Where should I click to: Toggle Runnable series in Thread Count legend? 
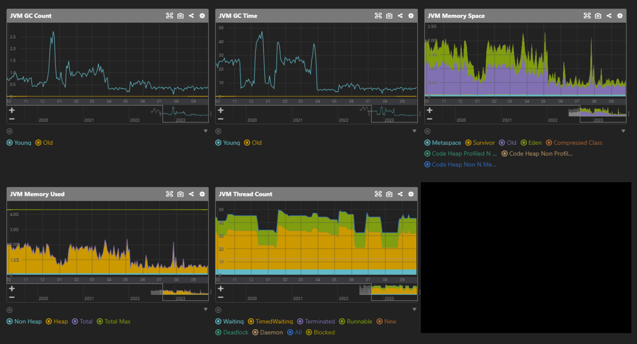click(356, 321)
